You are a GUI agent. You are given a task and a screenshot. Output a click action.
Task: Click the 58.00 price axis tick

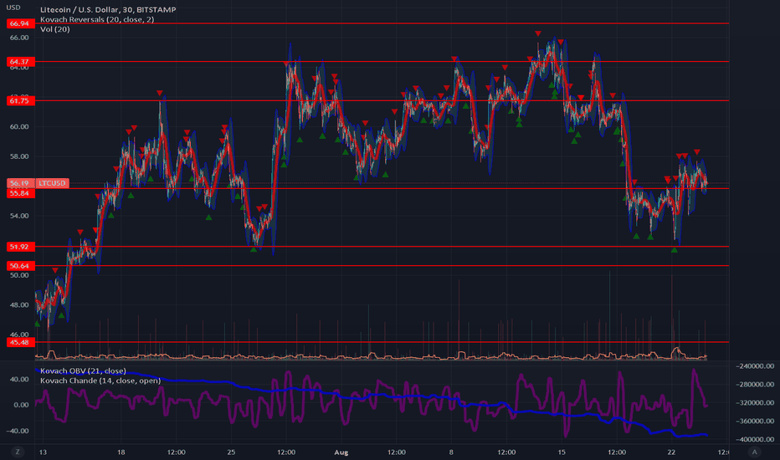[x=19, y=156]
